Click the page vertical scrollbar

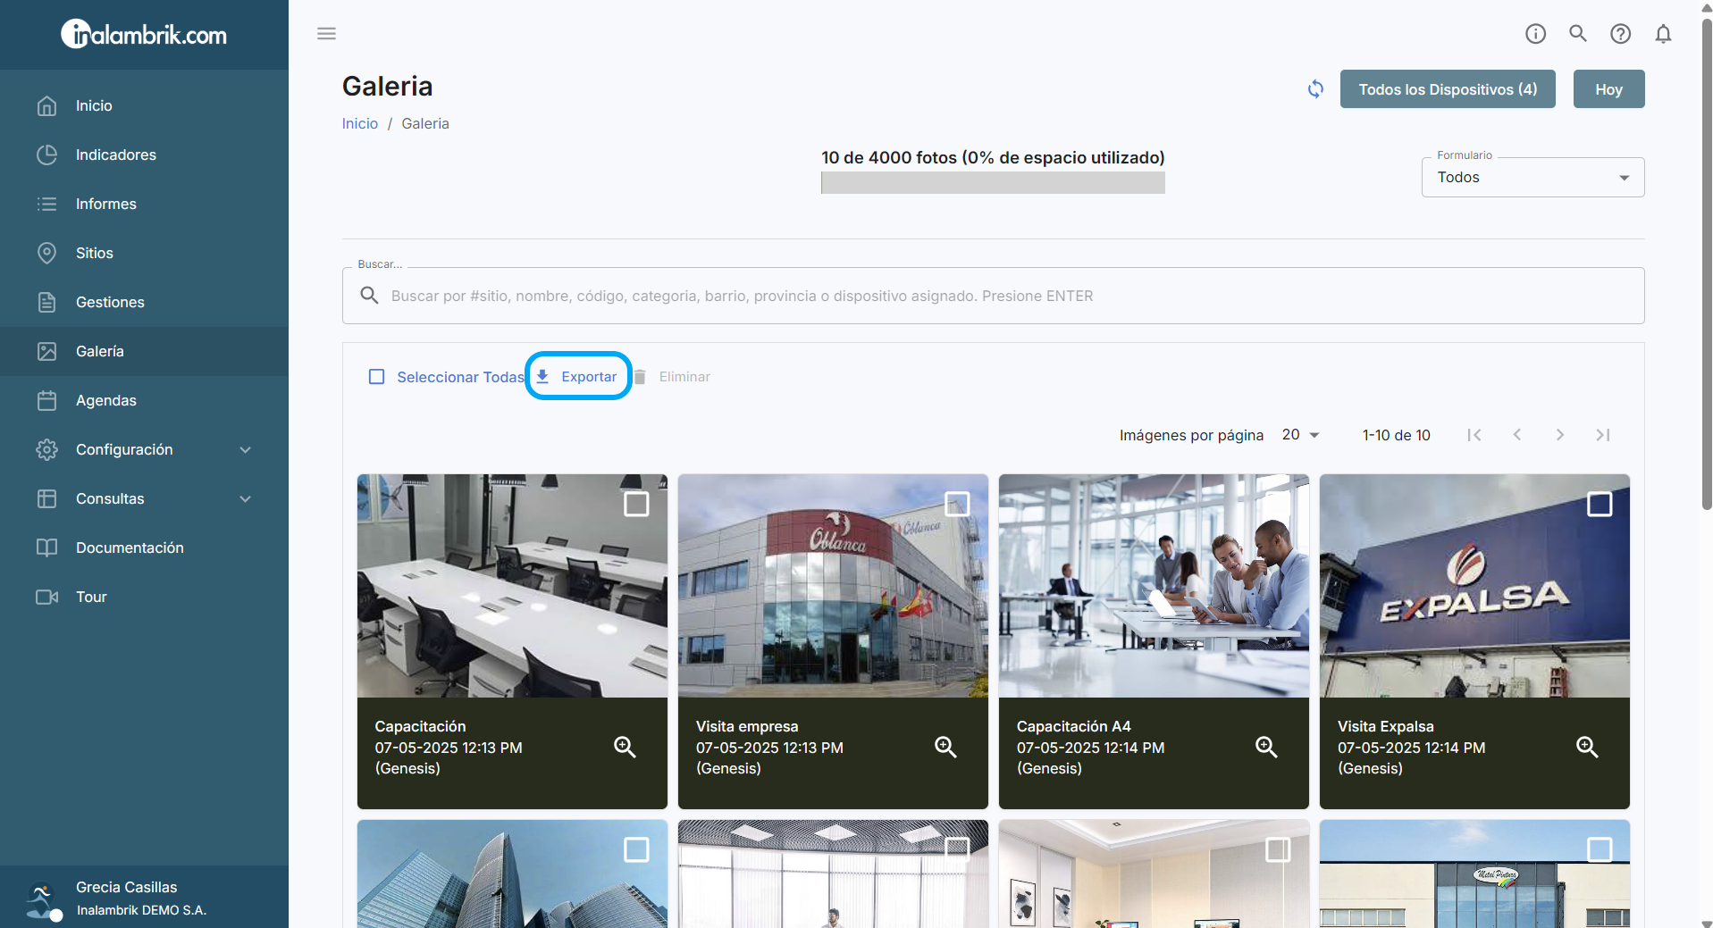(x=1707, y=263)
